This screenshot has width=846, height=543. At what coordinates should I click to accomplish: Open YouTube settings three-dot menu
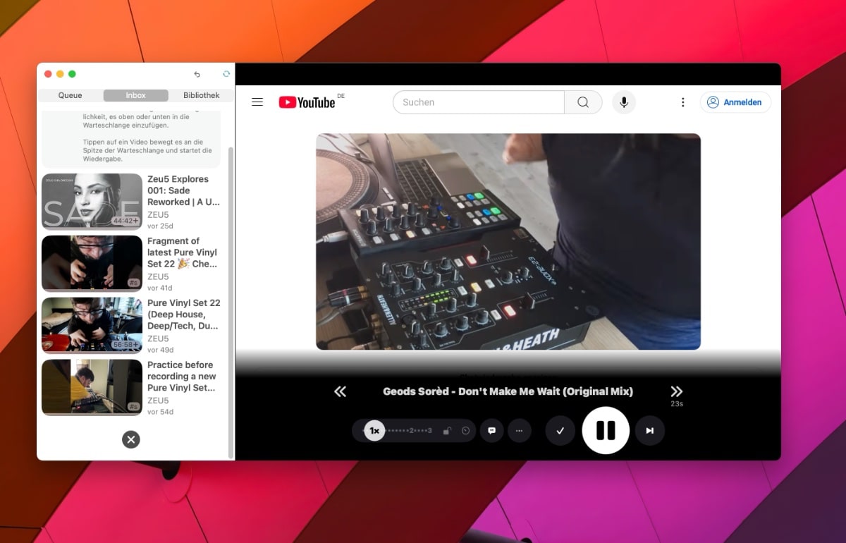click(682, 102)
